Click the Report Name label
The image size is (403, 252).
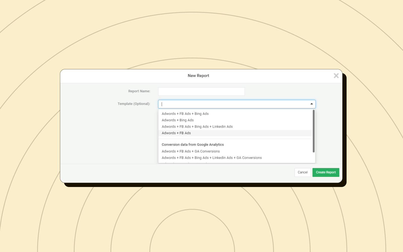(139, 91)
